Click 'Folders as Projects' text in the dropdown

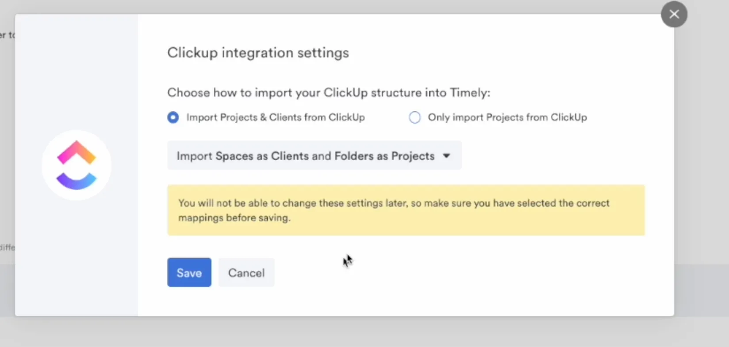[384, 156]
